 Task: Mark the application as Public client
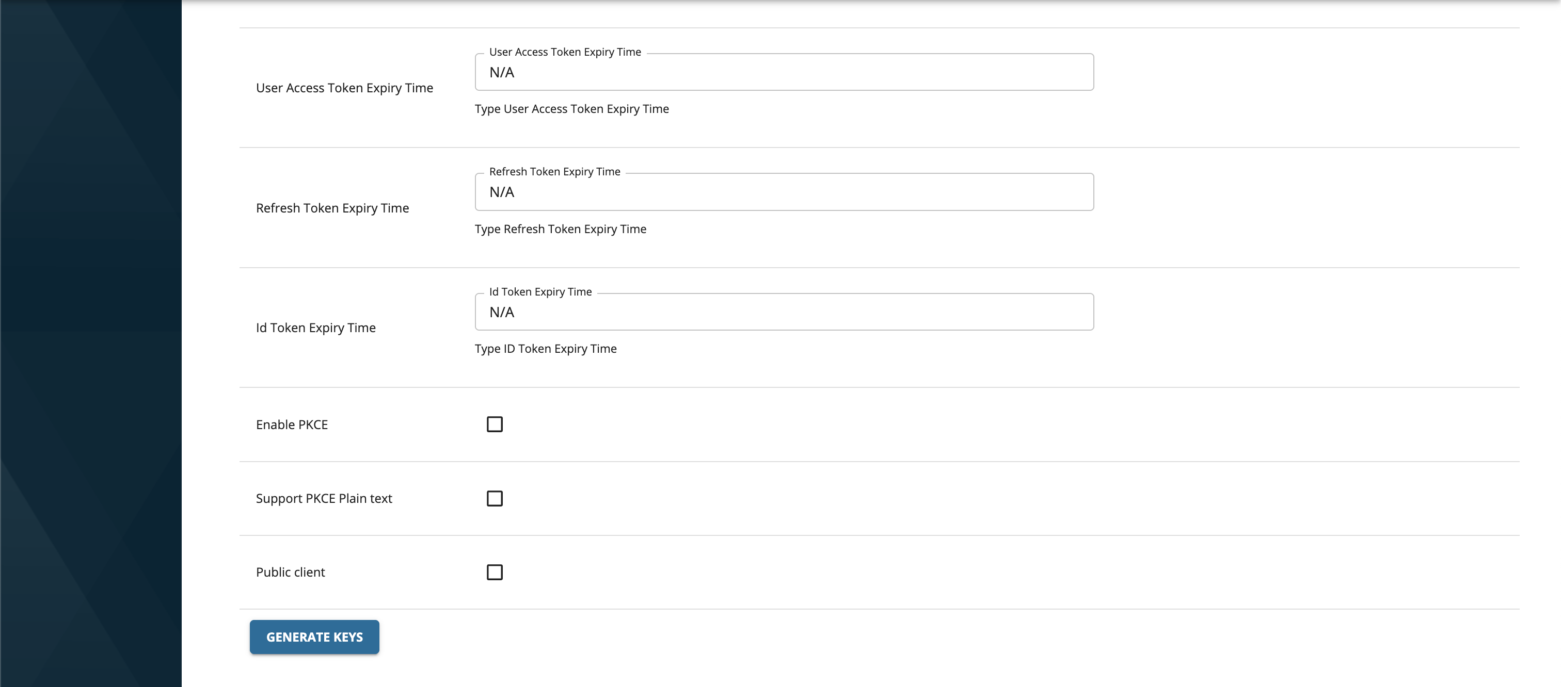(496, 571)
